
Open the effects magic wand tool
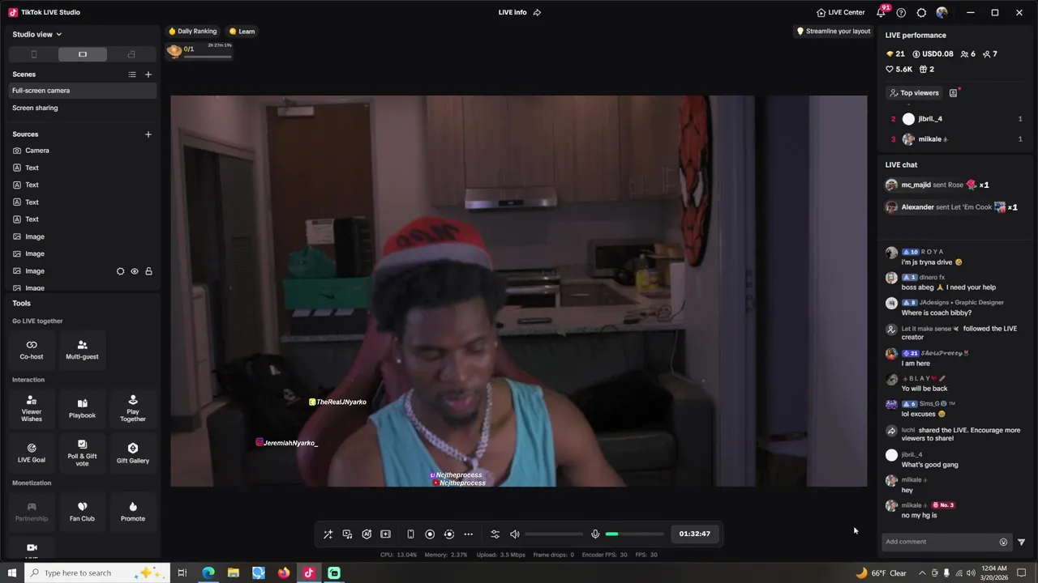click(x=328, y=534)
